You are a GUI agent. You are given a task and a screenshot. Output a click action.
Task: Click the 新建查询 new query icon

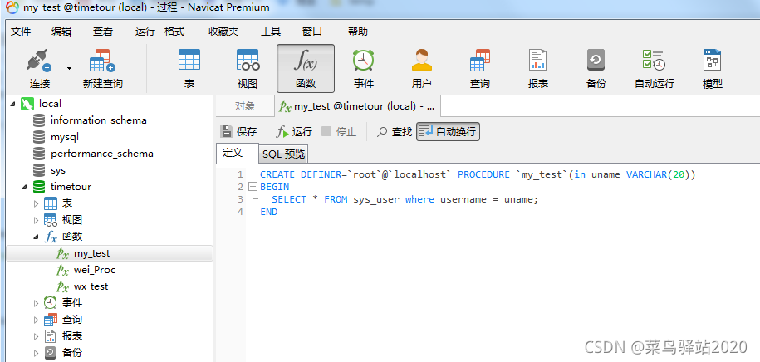tap(103, 68)
